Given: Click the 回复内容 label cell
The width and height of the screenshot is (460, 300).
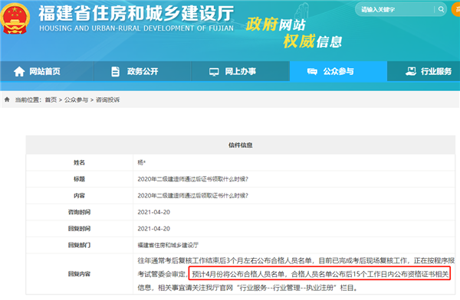Looking at the screenshot, I should click(80, 274).
